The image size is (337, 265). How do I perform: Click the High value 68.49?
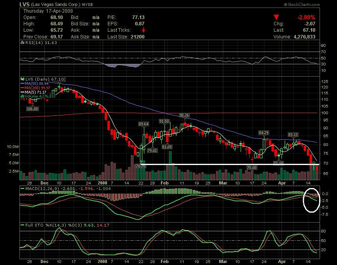(57, 24)
